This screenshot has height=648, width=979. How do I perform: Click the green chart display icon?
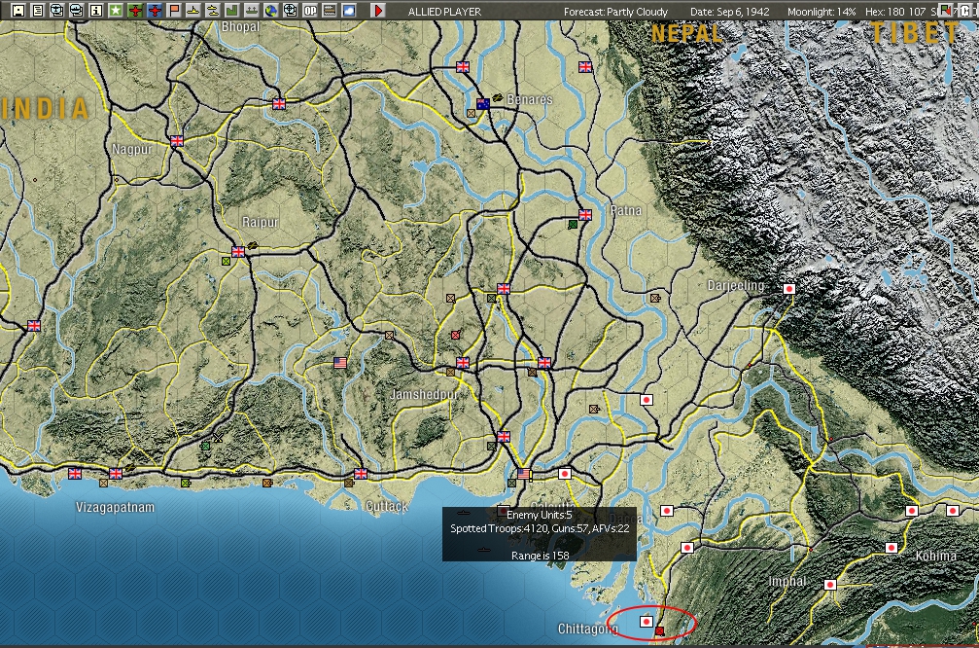click(230, 11)
